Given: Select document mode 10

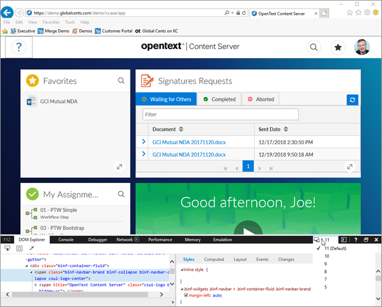Looking at the screenshot, I should tap(327, 256).
